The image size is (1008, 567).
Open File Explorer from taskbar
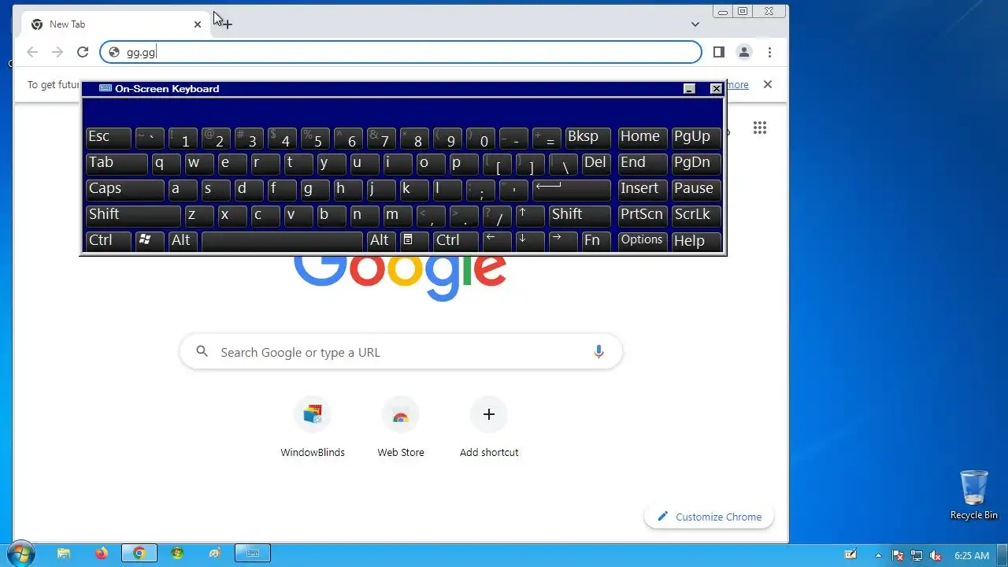[64, 554]
